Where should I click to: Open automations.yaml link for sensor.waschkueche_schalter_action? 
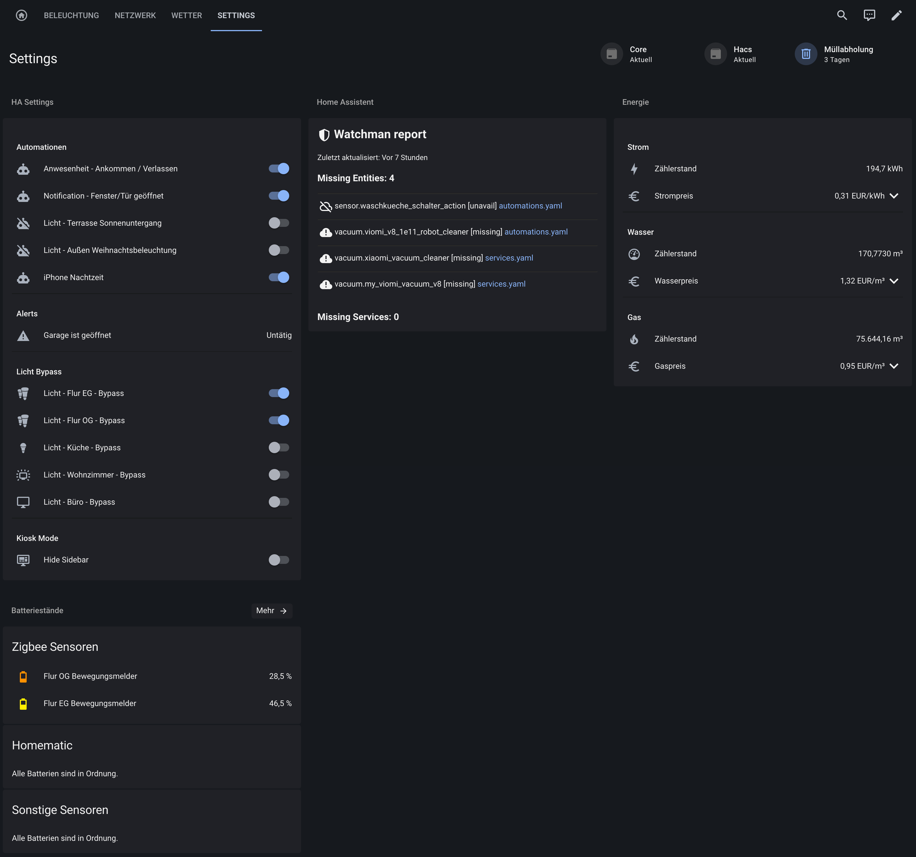coord(530,206)
